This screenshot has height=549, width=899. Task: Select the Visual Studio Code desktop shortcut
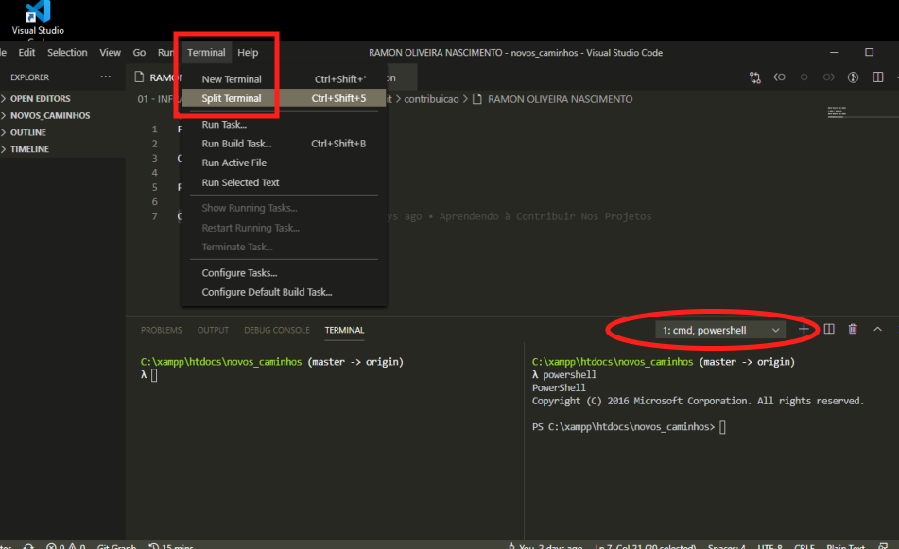[36, 13]
